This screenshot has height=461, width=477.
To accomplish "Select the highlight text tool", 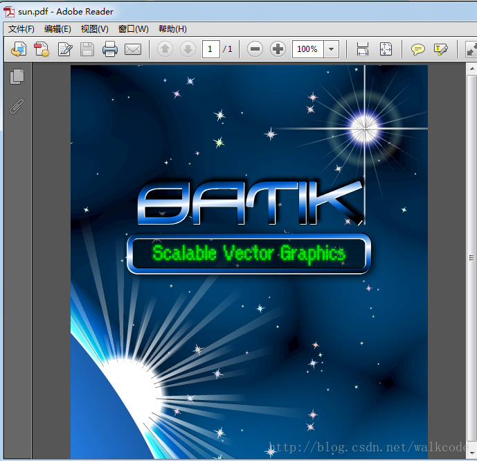I will coord(440,49).
